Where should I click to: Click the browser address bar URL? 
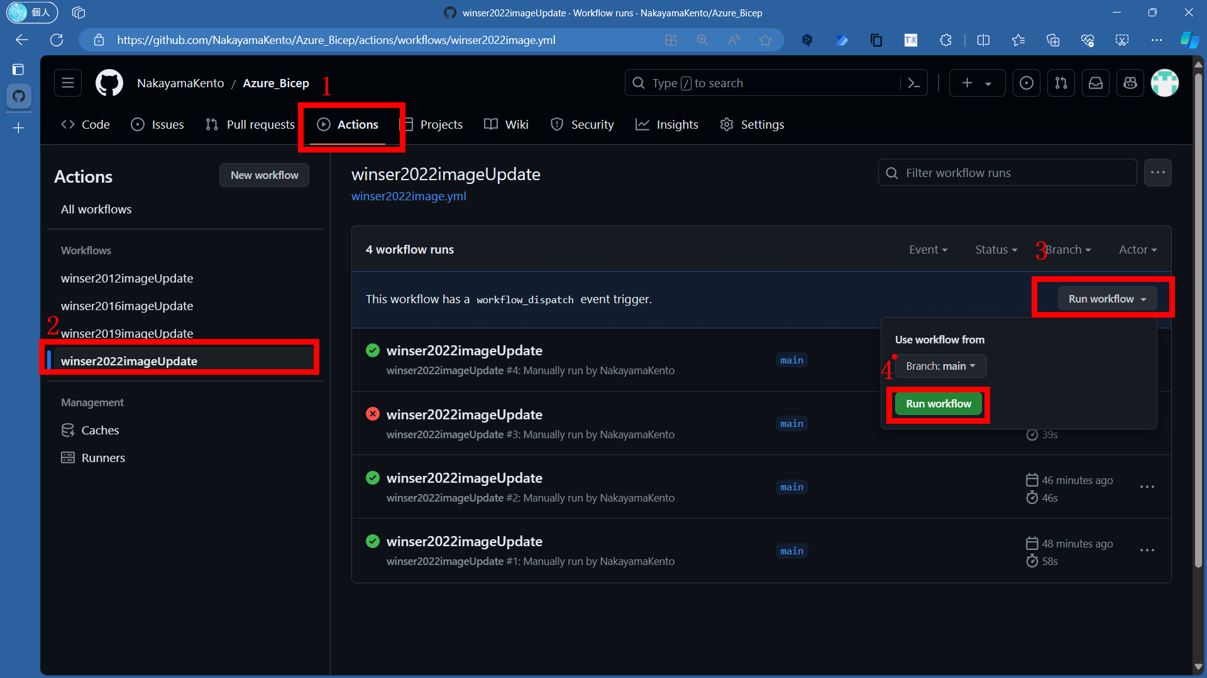point(336,40)
